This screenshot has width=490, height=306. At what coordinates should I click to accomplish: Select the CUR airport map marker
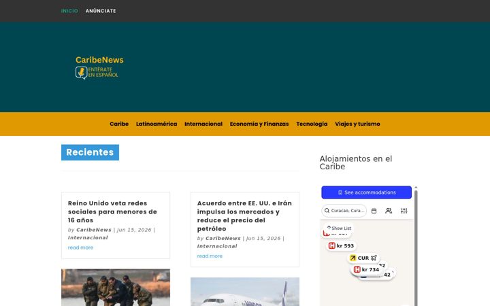coord(363,258)
